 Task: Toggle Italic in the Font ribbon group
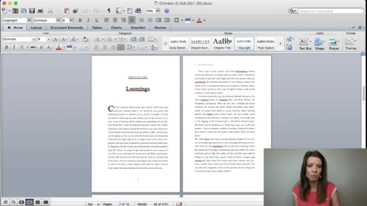[x=14, y=47]
